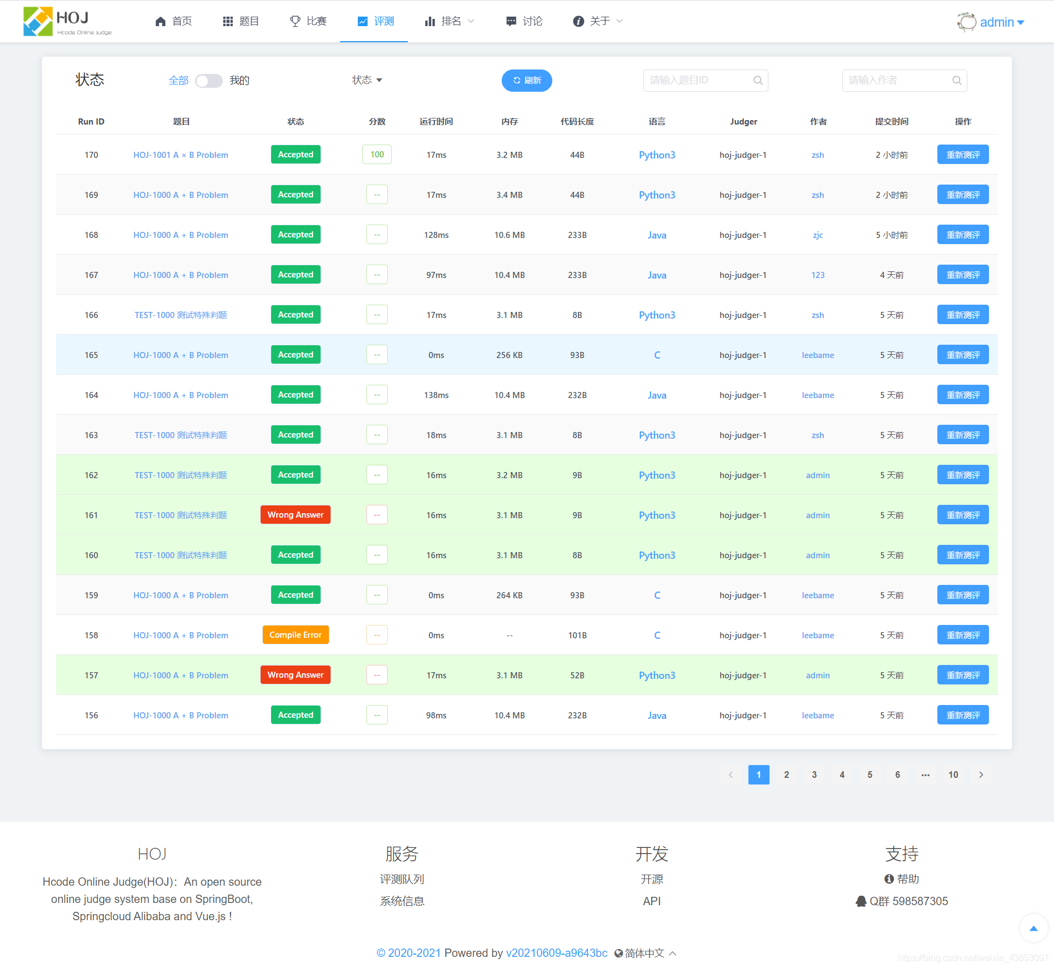Viewport: 1054px width, 968px height.
Task: Open the 帮助 help footer link
Action: [902, 879]
